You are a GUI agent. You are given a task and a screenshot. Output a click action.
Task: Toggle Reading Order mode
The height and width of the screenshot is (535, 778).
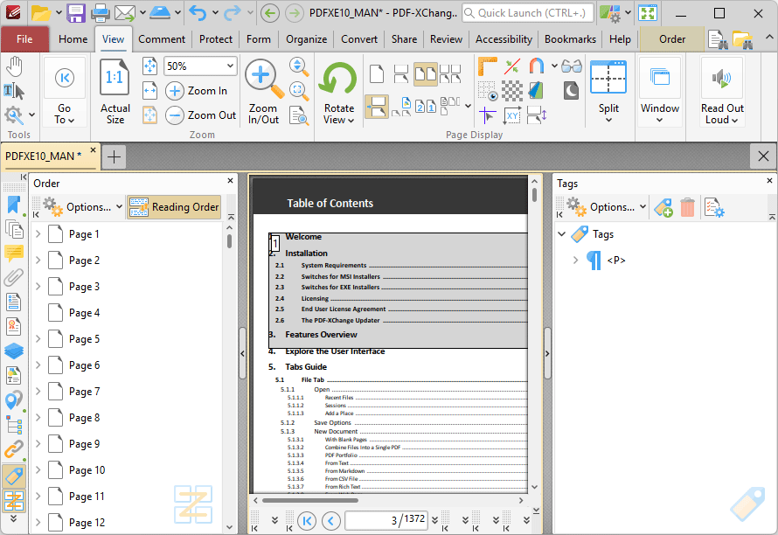pos(174,207)
